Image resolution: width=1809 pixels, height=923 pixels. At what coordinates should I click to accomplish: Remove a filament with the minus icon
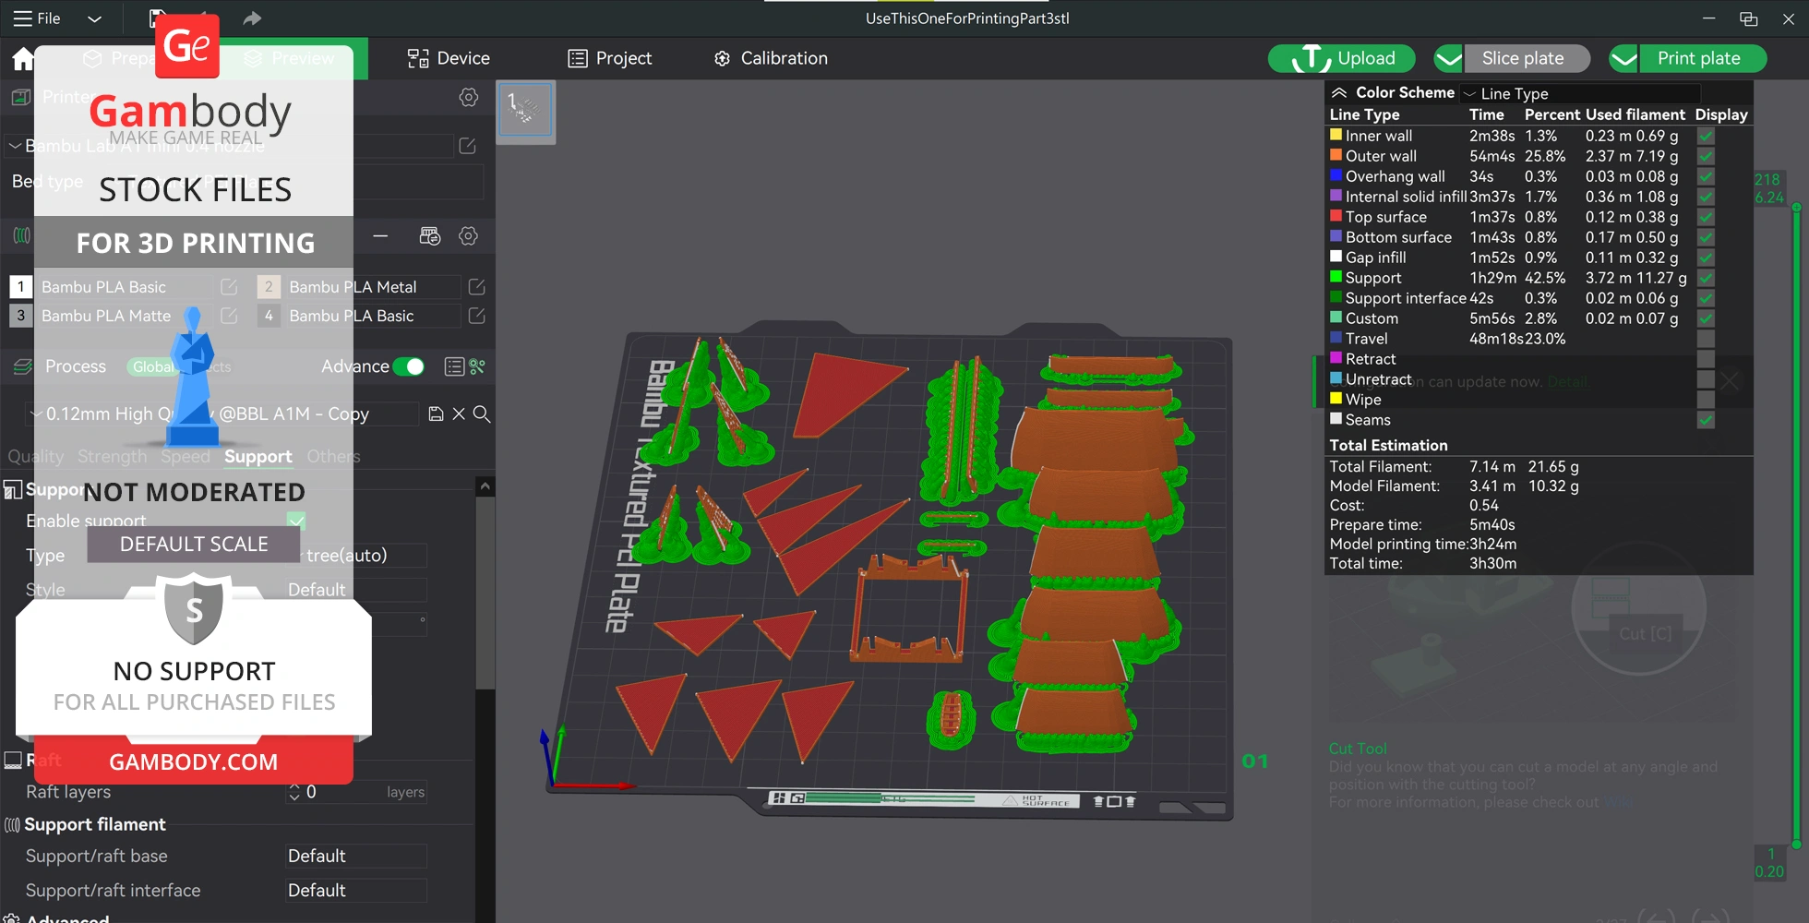[380, 236]
